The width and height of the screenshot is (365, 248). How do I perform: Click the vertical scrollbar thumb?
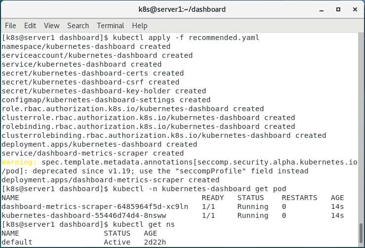click(x=361, y=234)
